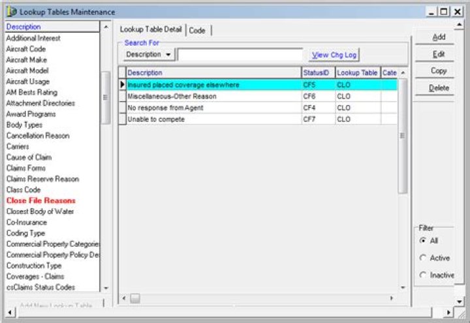Click the window right-edge scroll down arrow

[x=459, y=301]
